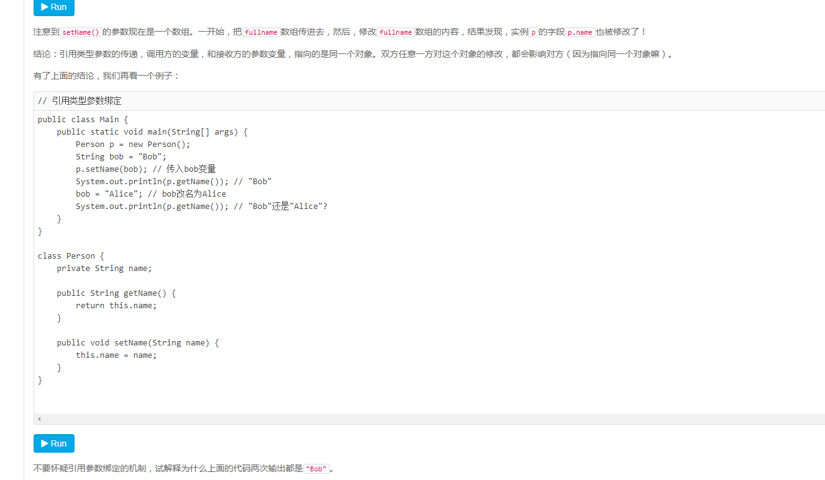Click the "Bob" code badge in last sentence
Screen dimensions: 825x480
click(x=316, y=469)
